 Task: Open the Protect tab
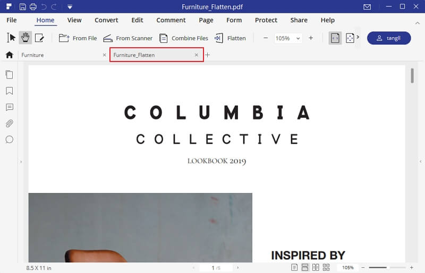pos(266,20)
